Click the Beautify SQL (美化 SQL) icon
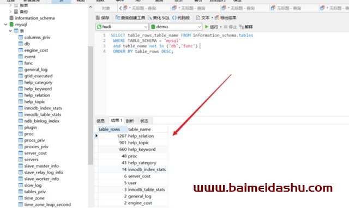This screenshot has width=349, height=208. click(150, 18)
